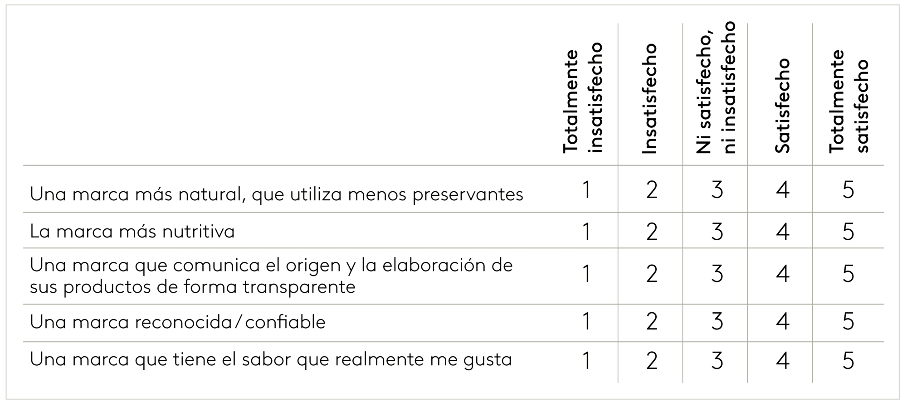Select rating 2 for 'sabor que realmente me gusta'
Image resolution: width=907 pixels, height=407 pixels.
[x=652, y=361]
